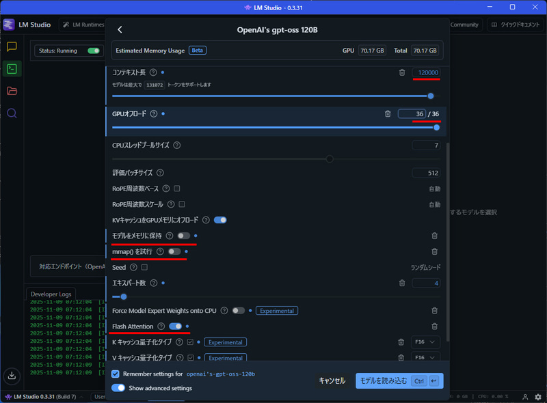Reset Flash Attention with its trash icon
The width and height of the screenshot is (547, 403).
point(434,326)
